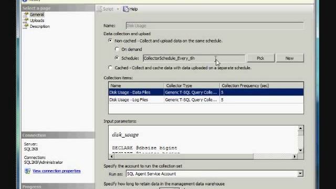Click frequency value 5 in Log Files row
The image size is (336, 189).
(222, 100)
